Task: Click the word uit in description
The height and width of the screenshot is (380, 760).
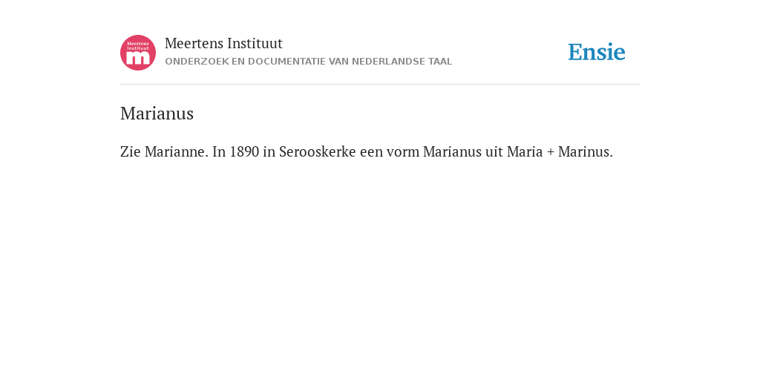Action: (x=494, y=151)
